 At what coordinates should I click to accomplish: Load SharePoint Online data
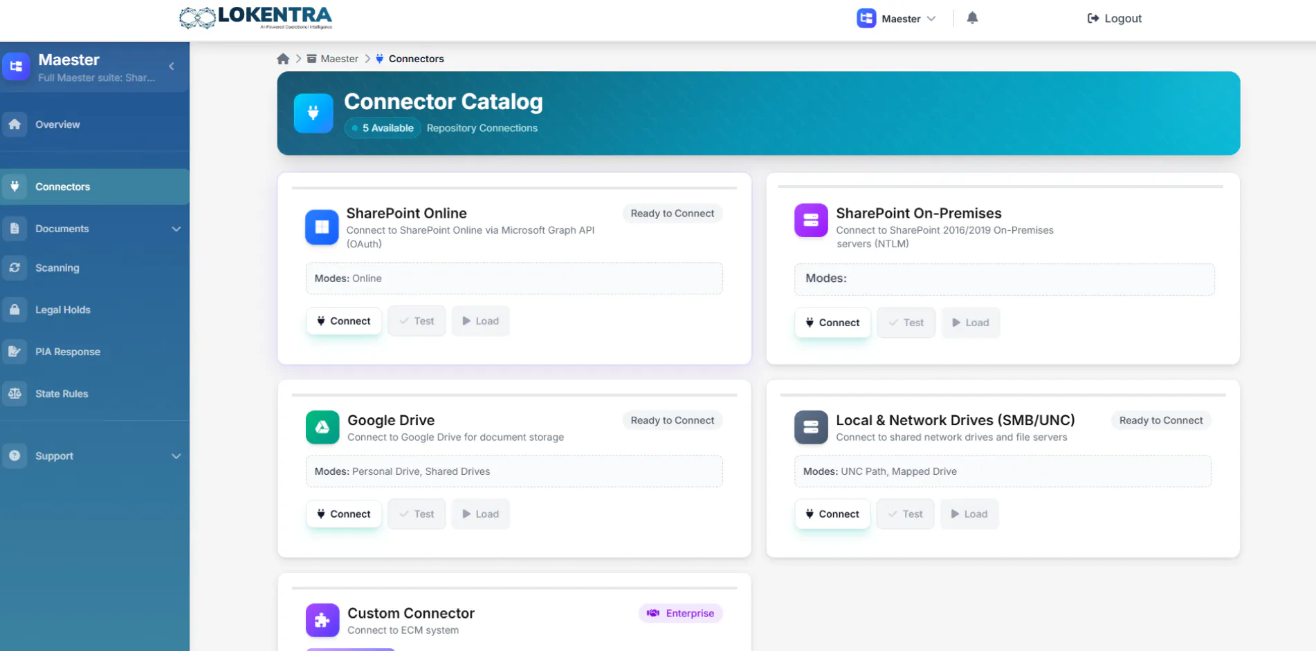click(x=480, y=321)
